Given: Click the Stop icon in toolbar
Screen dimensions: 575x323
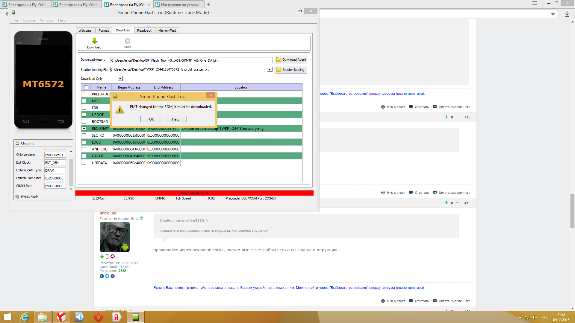Looking at the screenshot, I should click(127, 41).
